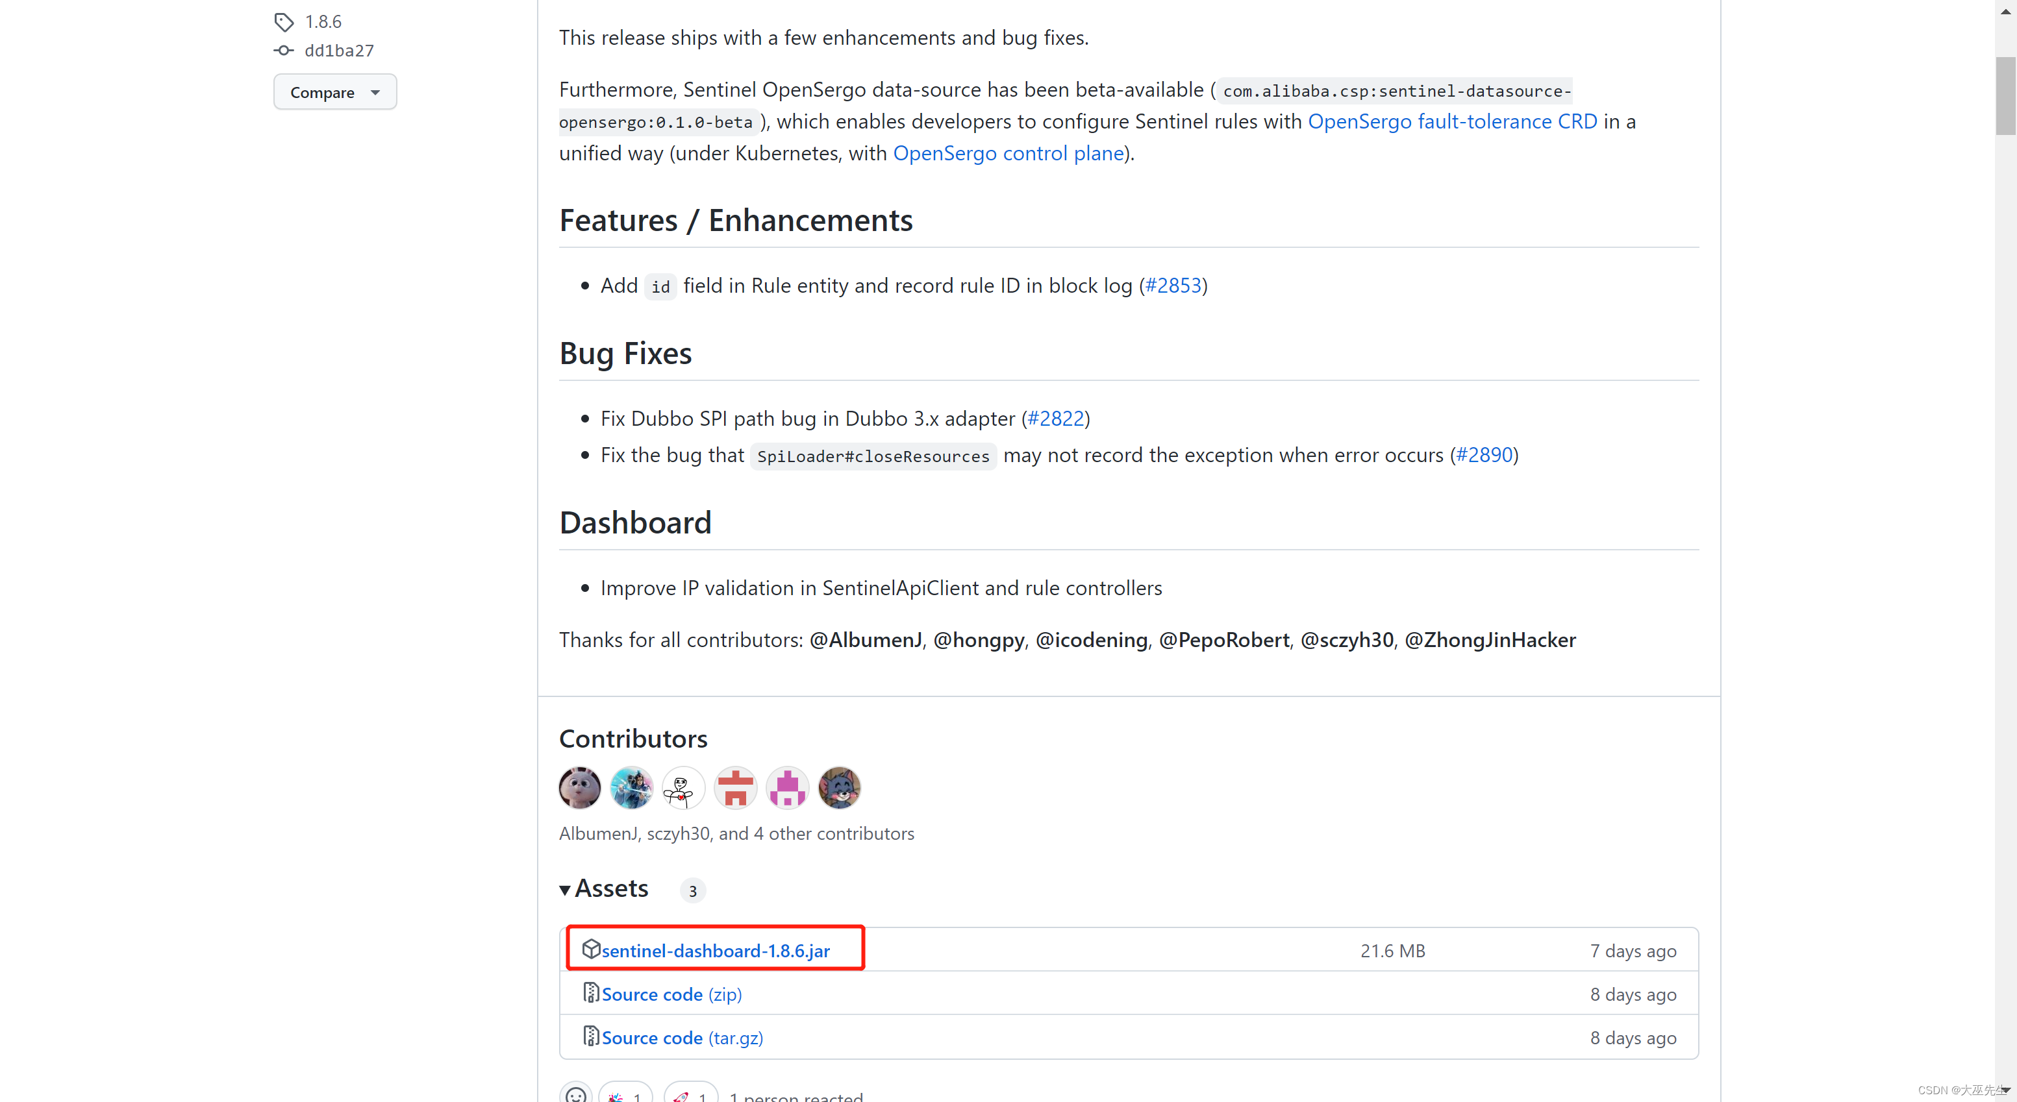Open the dd1ba27 commit link

[x=338, y=50]
